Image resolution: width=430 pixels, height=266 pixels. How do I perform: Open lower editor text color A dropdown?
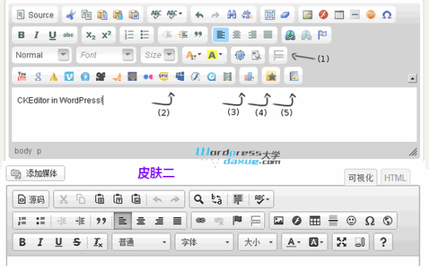293,242
